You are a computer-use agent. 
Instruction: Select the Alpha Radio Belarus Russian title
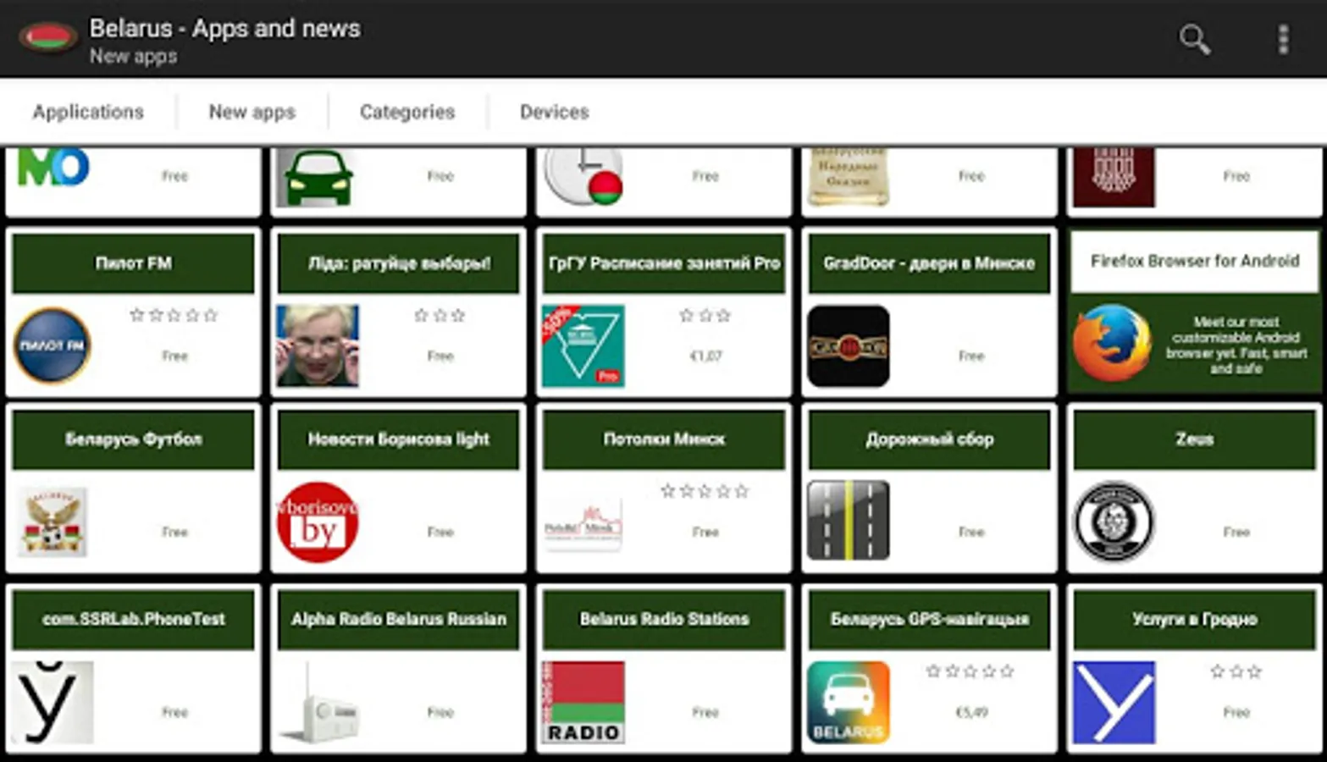pyautogui.click(x=398, y=620)
